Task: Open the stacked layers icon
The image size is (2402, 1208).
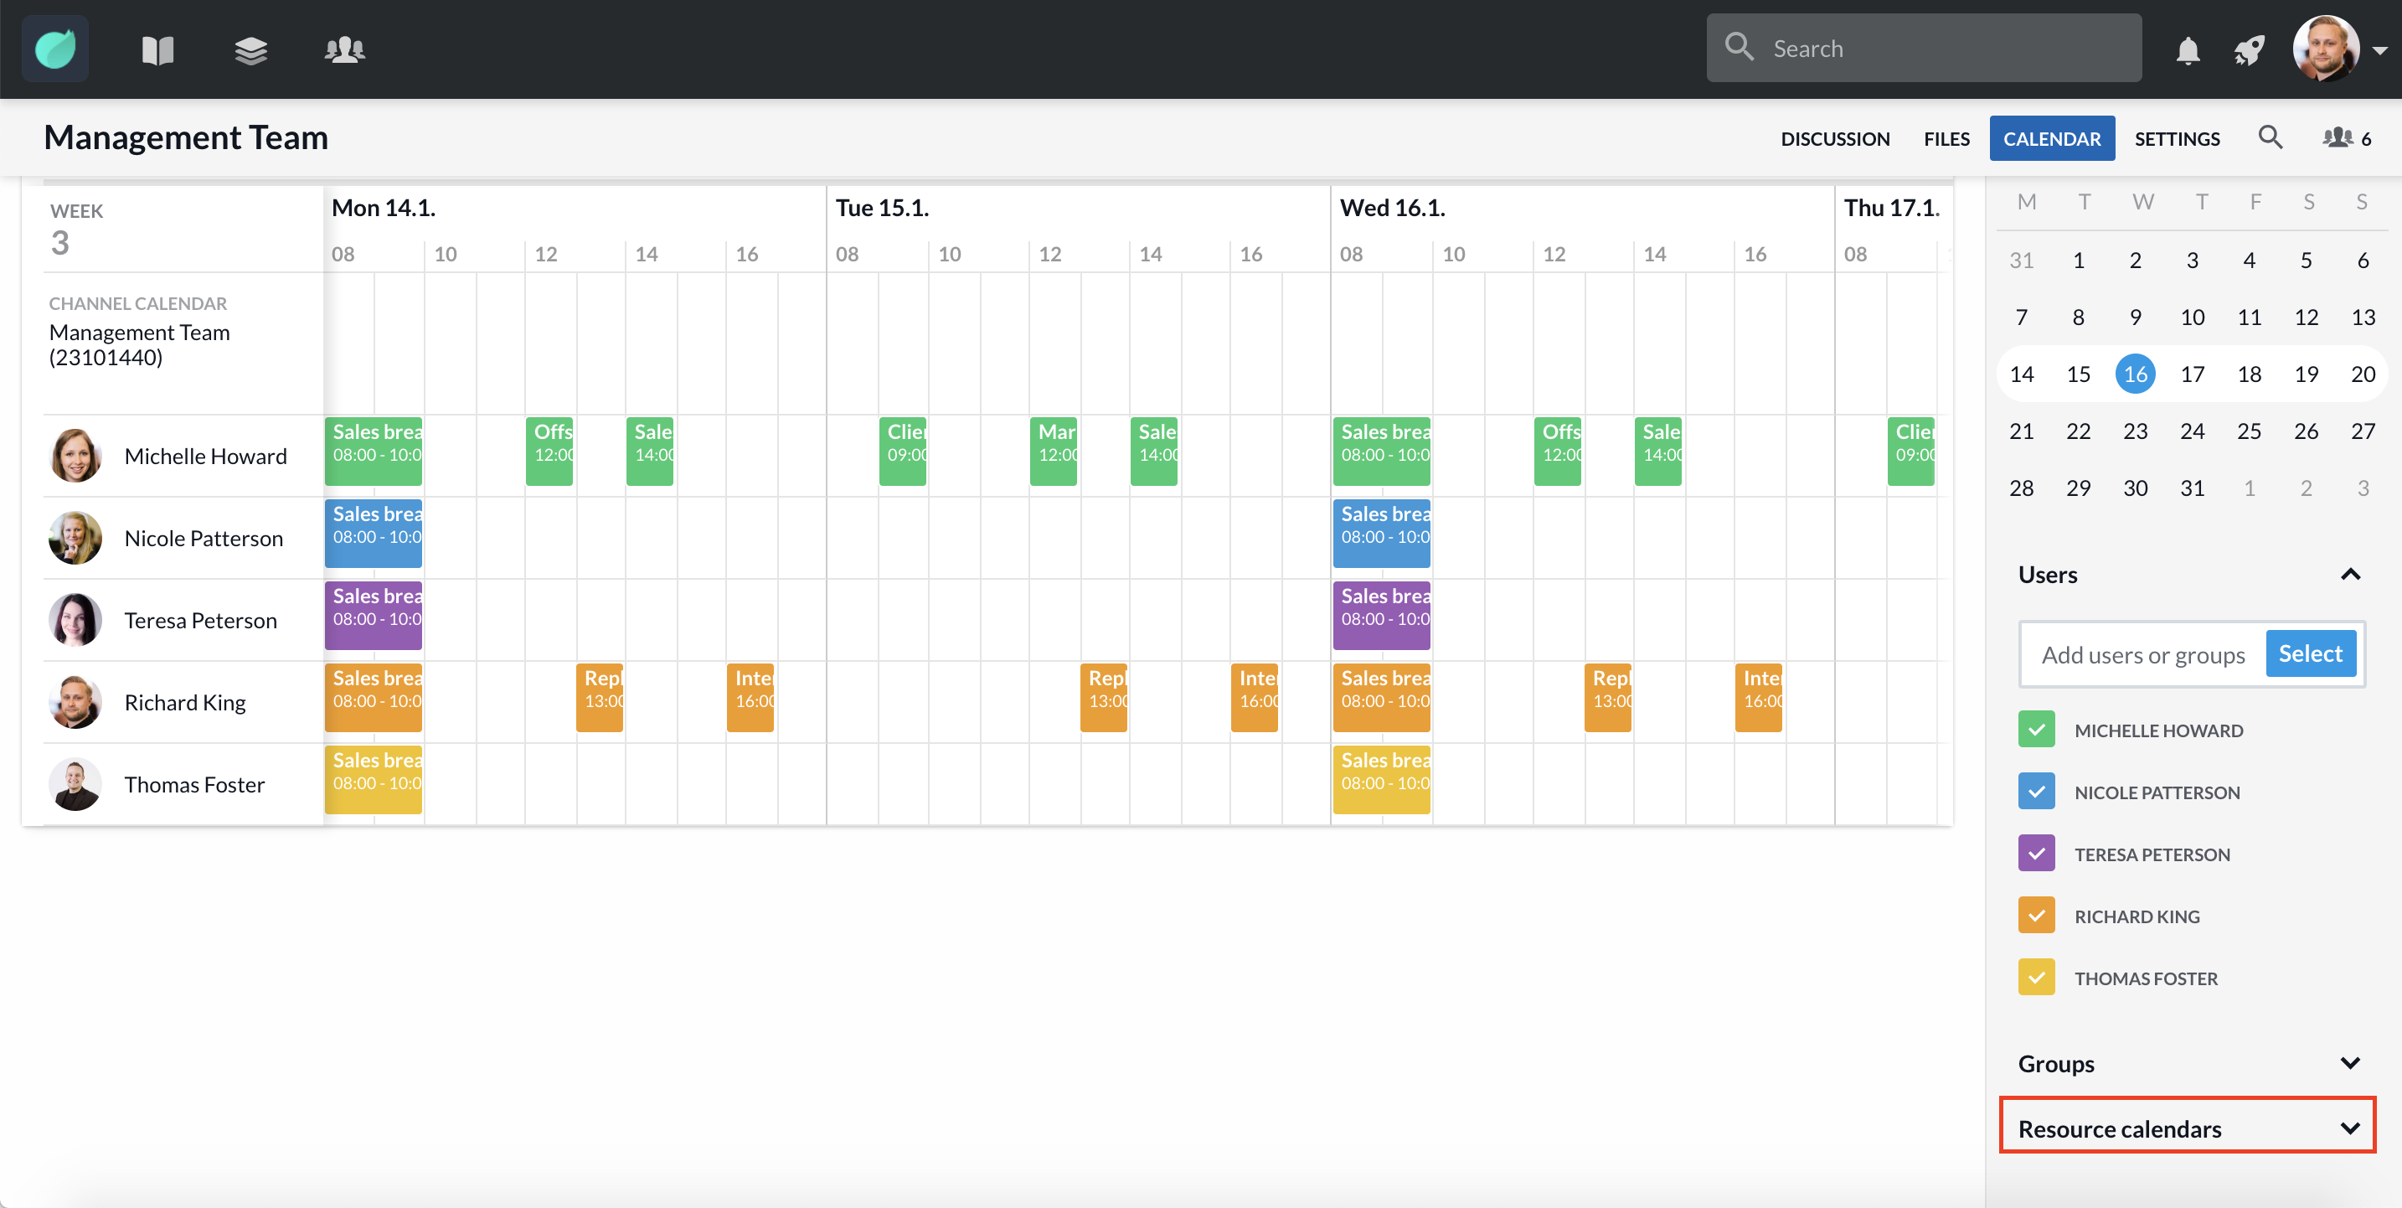Action: pyautogui.click(x=250, y=49)
